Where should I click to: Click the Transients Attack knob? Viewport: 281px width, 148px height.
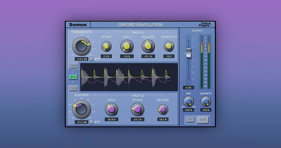click(x=106, y=46)
